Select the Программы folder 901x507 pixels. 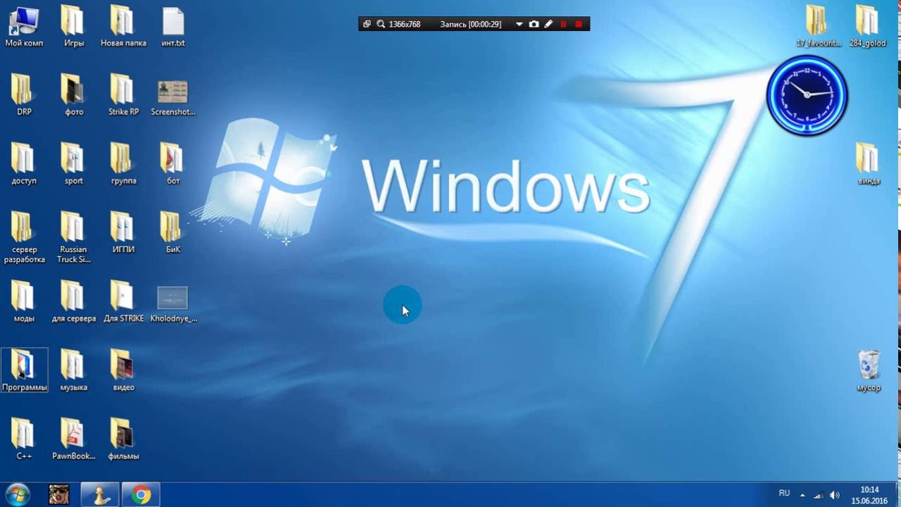click(x=25, y=370)
